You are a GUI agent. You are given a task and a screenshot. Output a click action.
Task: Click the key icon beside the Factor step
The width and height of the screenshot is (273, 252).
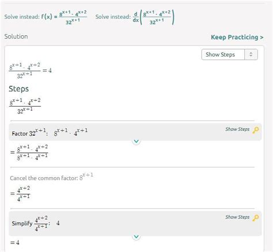click(256, 130)
